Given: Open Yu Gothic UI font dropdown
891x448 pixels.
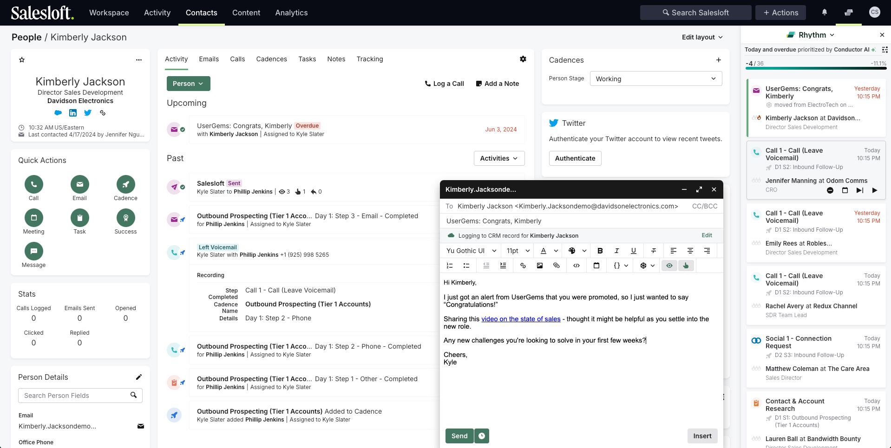Looking at the screenshot, I should click(x=471, y=251).
